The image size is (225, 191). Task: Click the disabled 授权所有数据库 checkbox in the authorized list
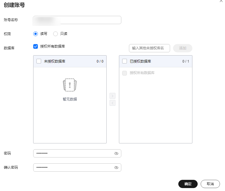coord(125,73)
